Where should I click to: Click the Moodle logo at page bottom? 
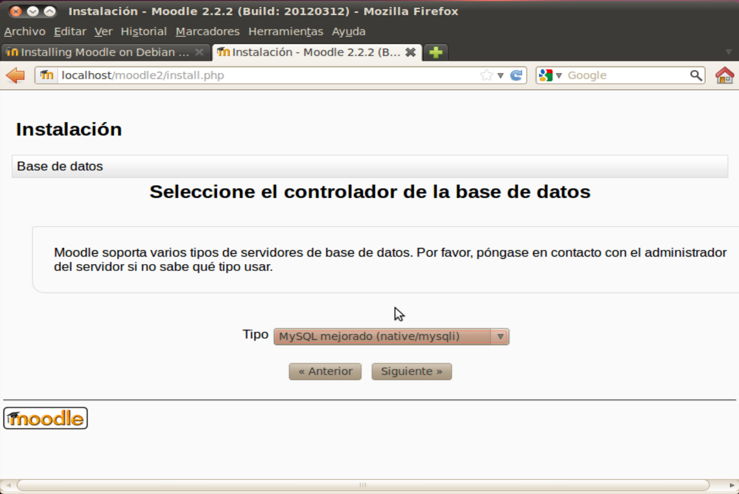pyautogui.click(x=45, y=418)
